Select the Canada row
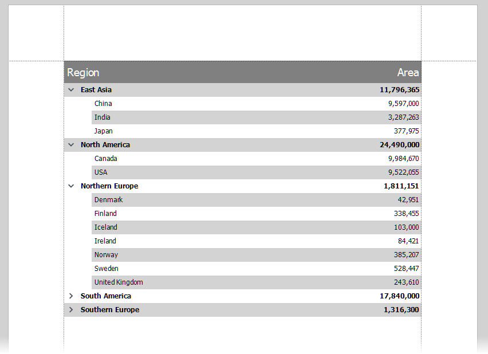This screenshot has width=488, height=354. (256, 159)
